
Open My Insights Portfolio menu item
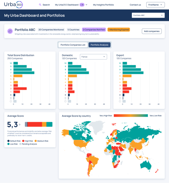(x=103, y=5)
